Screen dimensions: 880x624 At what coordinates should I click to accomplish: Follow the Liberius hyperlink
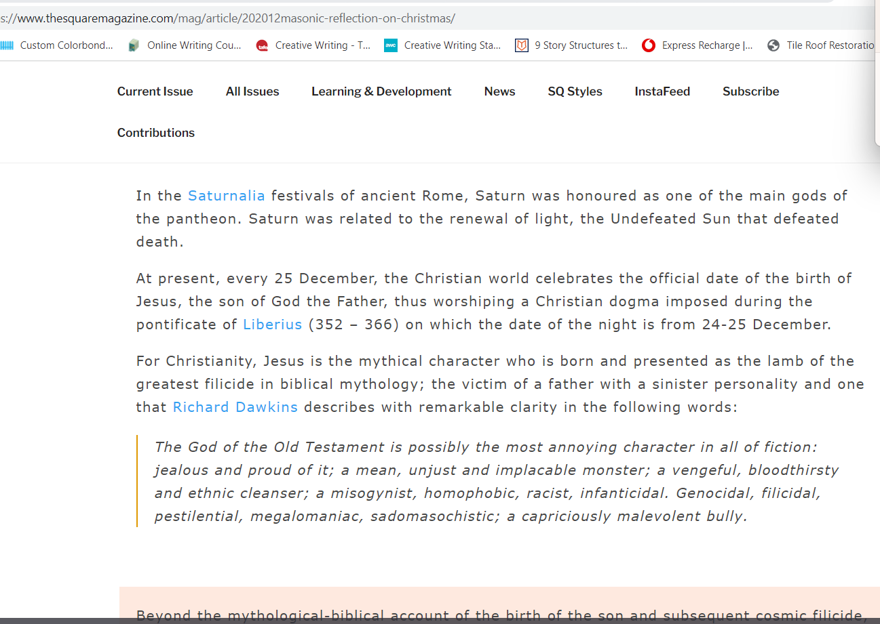click(x=272, y=325)
